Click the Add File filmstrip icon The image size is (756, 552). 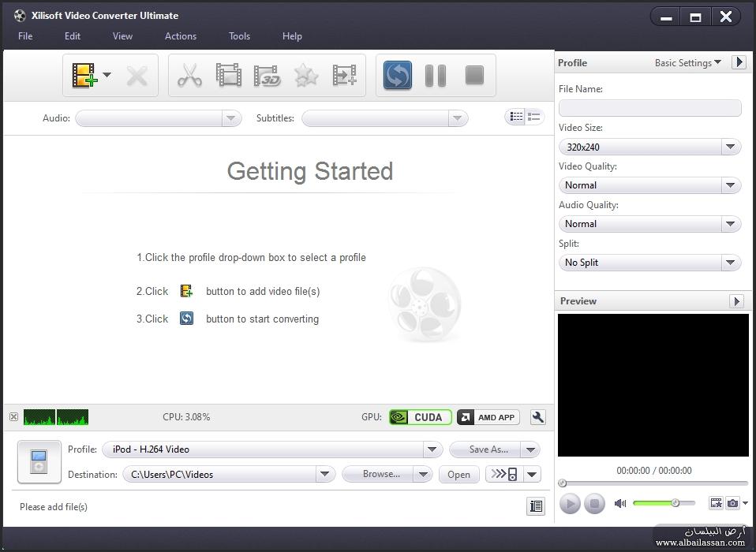pos(84,76)
